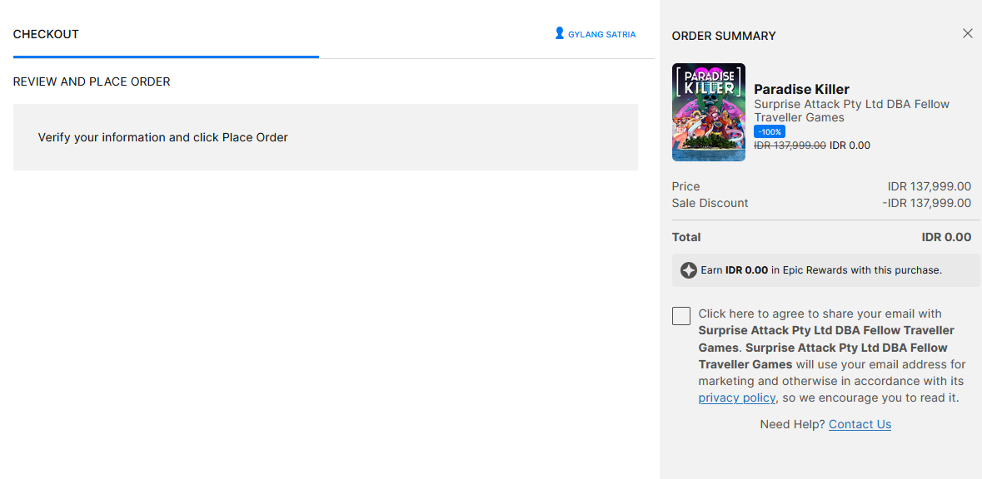Select the Paradise Killer cover thumbnail
982x479 pixels.
[708, 112]
